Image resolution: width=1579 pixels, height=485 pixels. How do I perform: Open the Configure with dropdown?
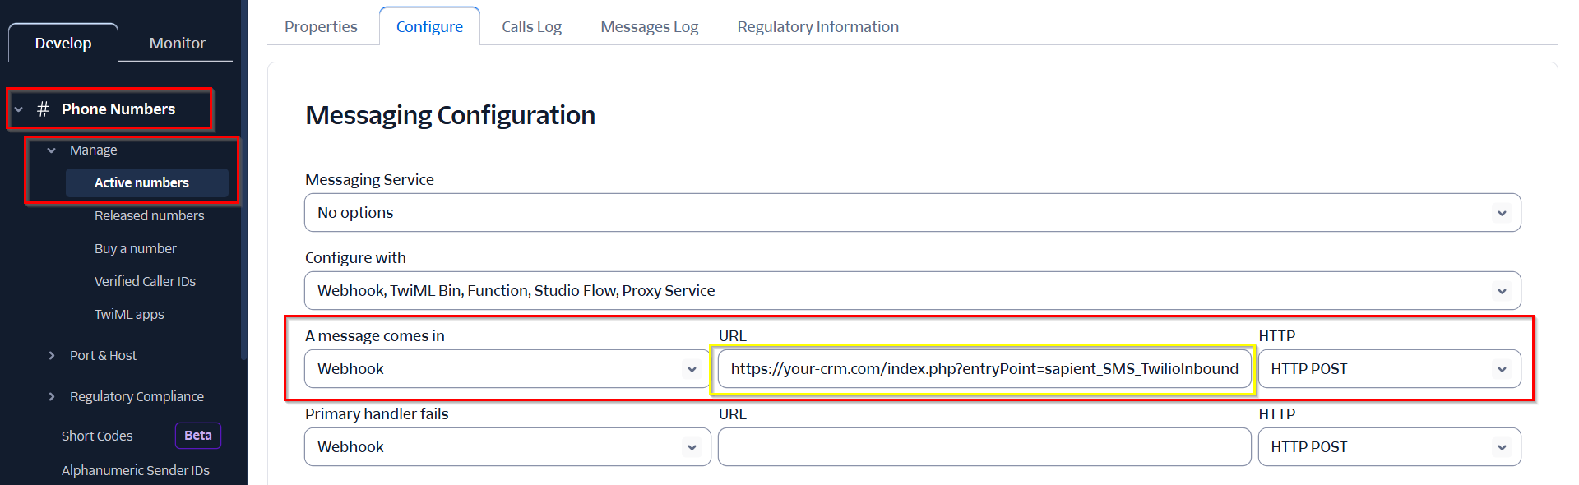pyautogui.click(x=912, y=291)
